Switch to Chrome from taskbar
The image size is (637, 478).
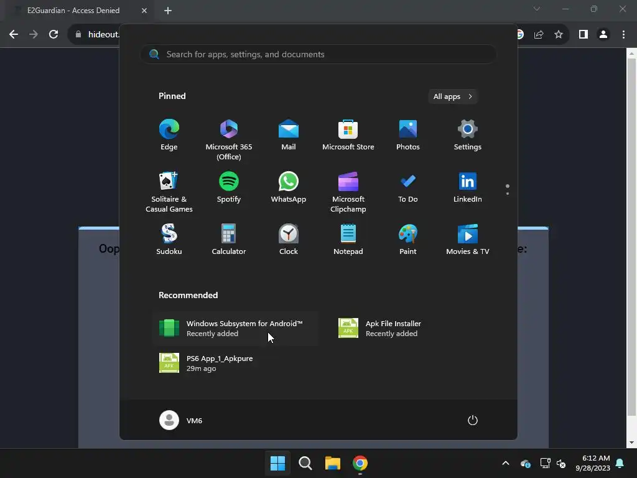[360, 463]
